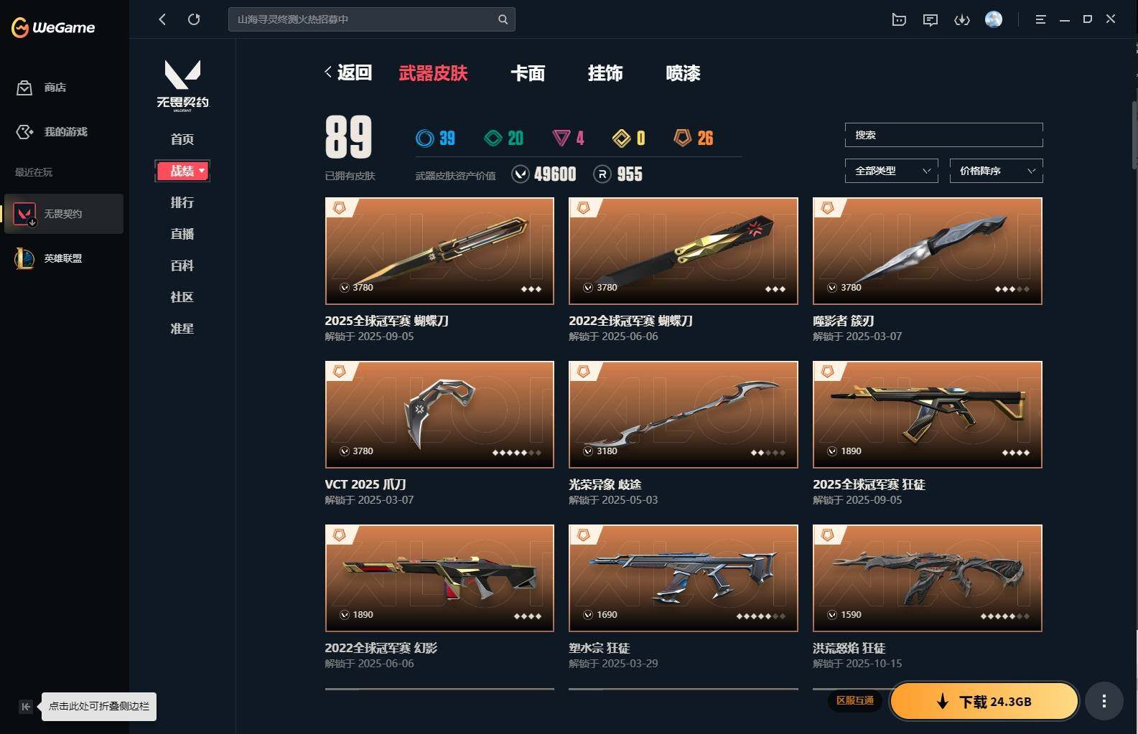Expand the 价格降序 sort dropdown

pyautogui.click(x=997, y=171)
